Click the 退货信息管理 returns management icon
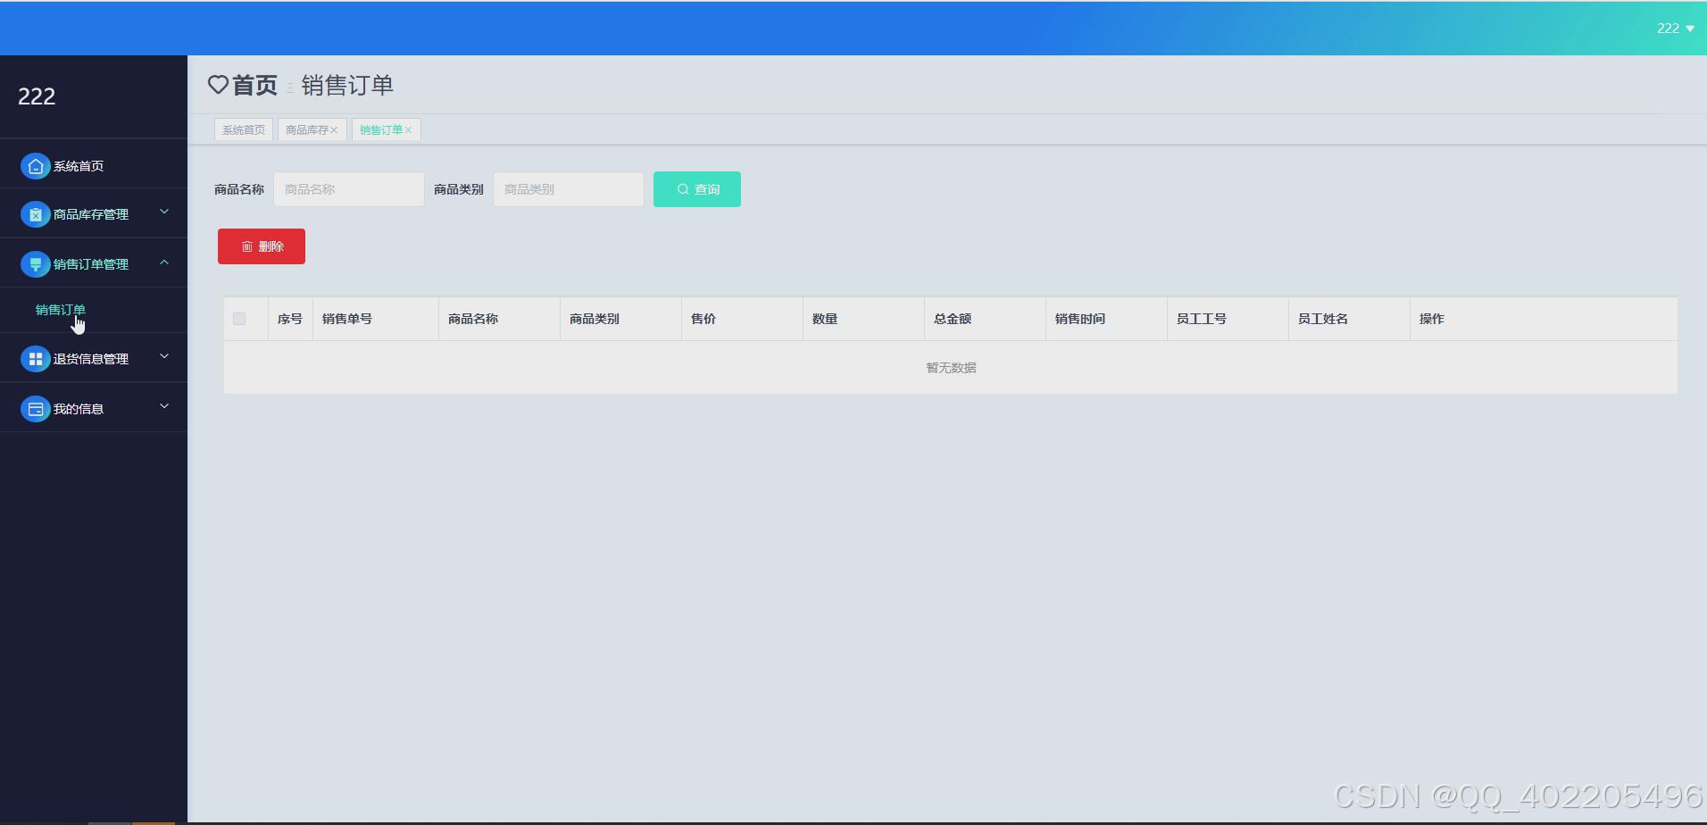Image resolution: width=1707 pixels, height=825 pixels. click(36, 359)
